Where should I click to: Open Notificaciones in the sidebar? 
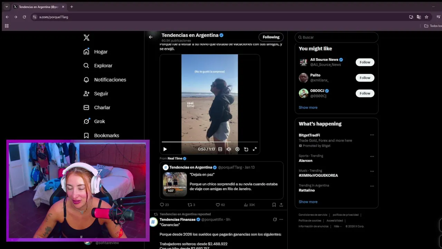coord(105,80)
